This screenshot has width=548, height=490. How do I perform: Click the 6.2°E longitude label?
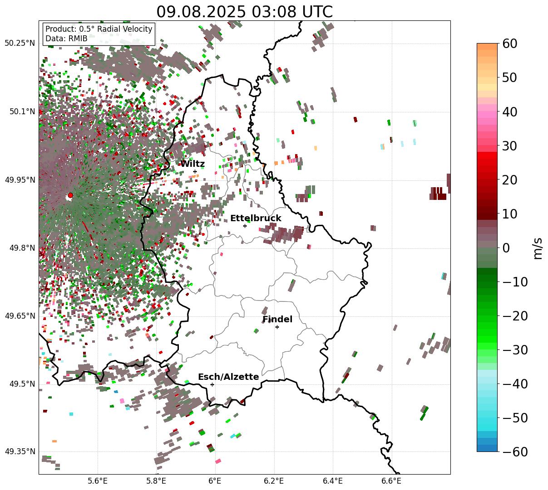[x=274, y=481]
